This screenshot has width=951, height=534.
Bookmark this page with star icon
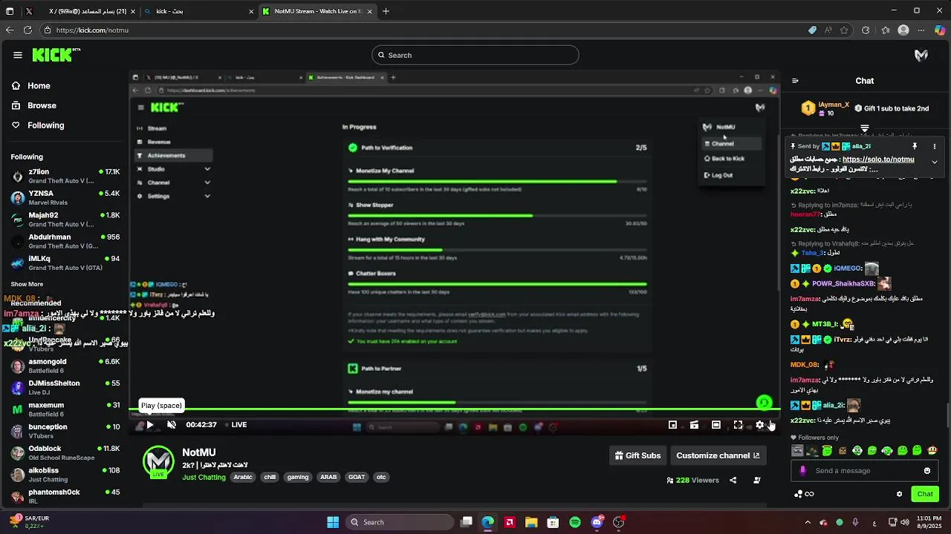coord(844,30)
